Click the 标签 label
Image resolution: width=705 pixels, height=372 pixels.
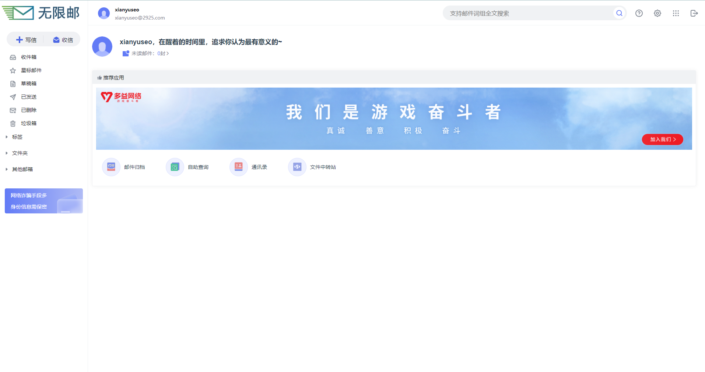coord(17,137)
